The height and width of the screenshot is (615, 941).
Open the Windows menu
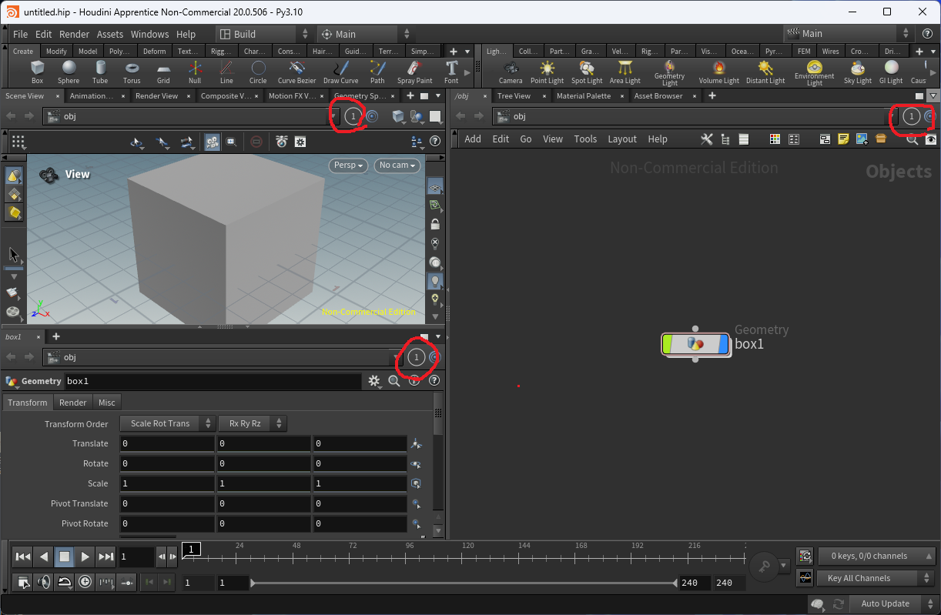coord(149,34)
